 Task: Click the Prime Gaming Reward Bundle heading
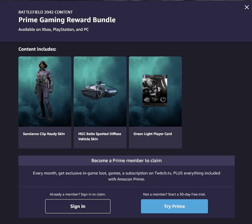67,20
